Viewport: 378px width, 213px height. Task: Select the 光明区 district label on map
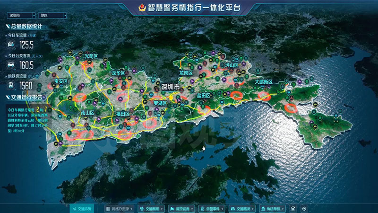pos(91,56)
